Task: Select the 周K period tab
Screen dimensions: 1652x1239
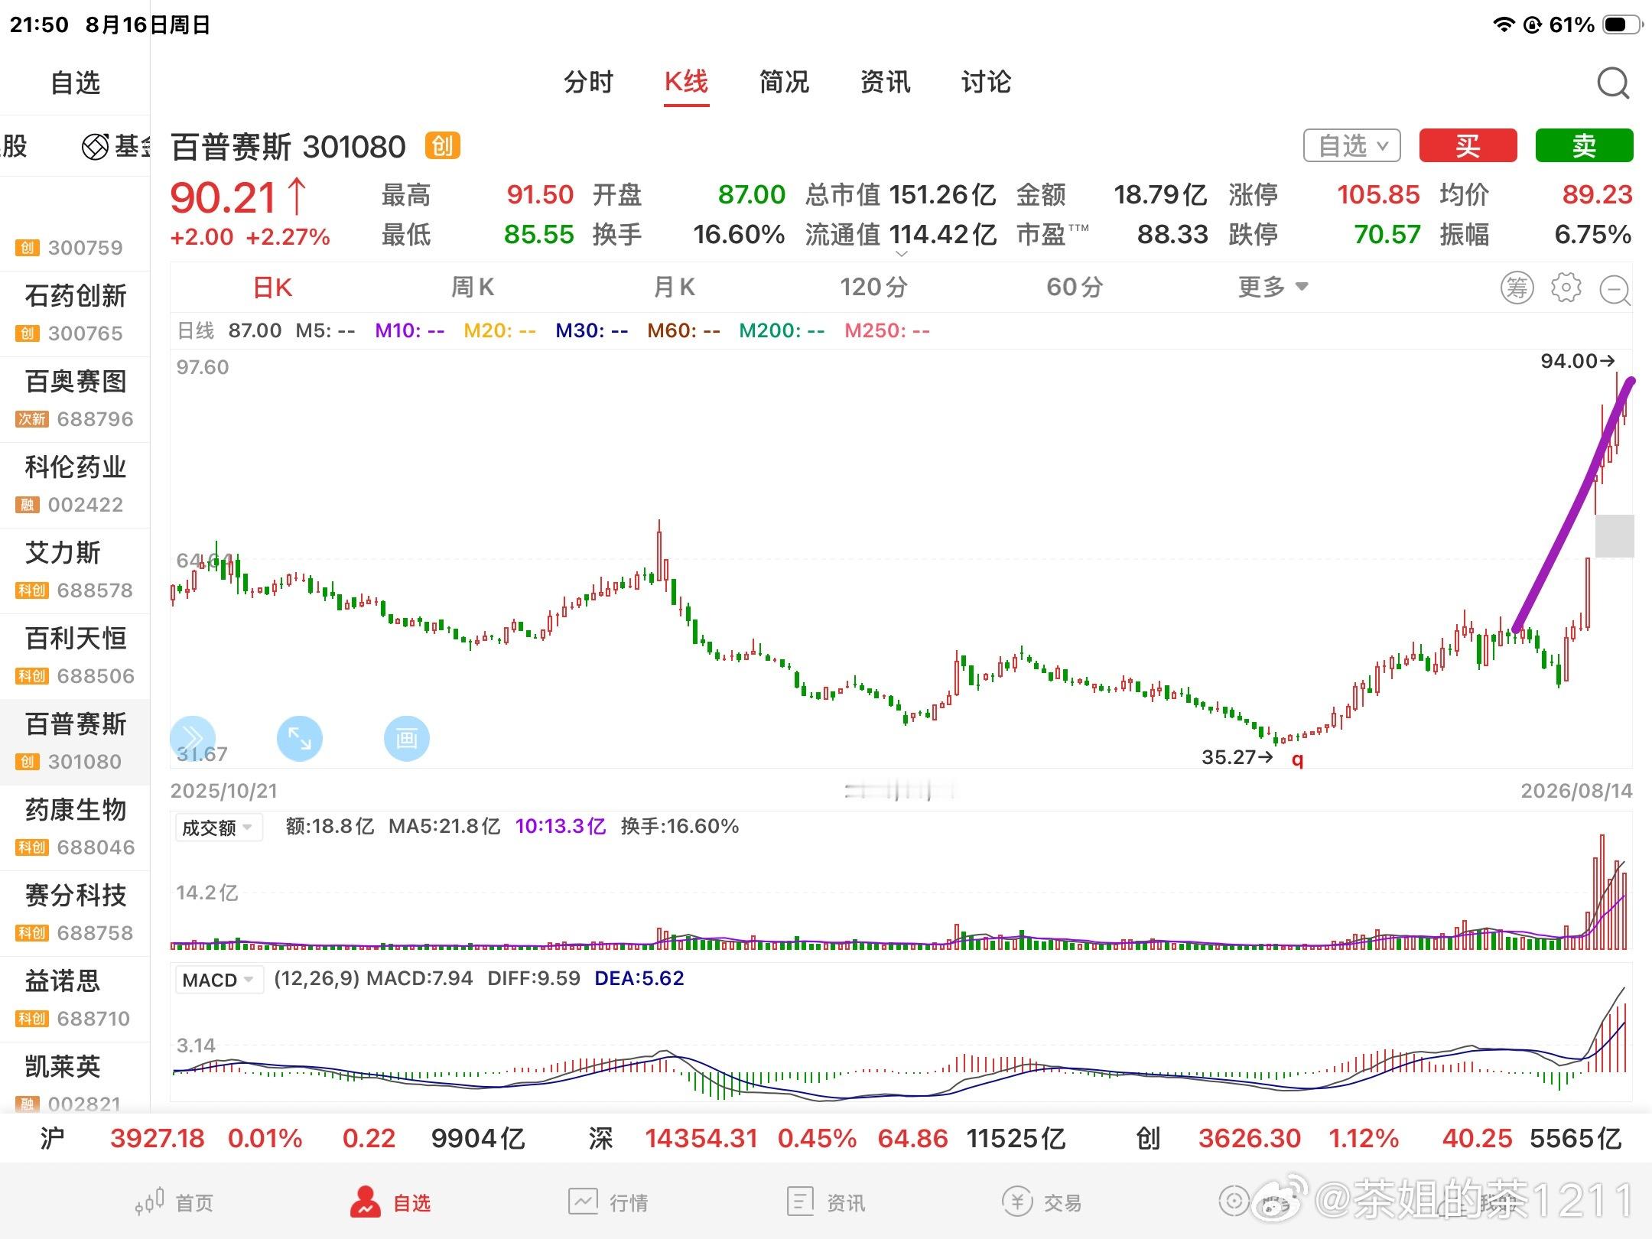Action: [472, 287]
